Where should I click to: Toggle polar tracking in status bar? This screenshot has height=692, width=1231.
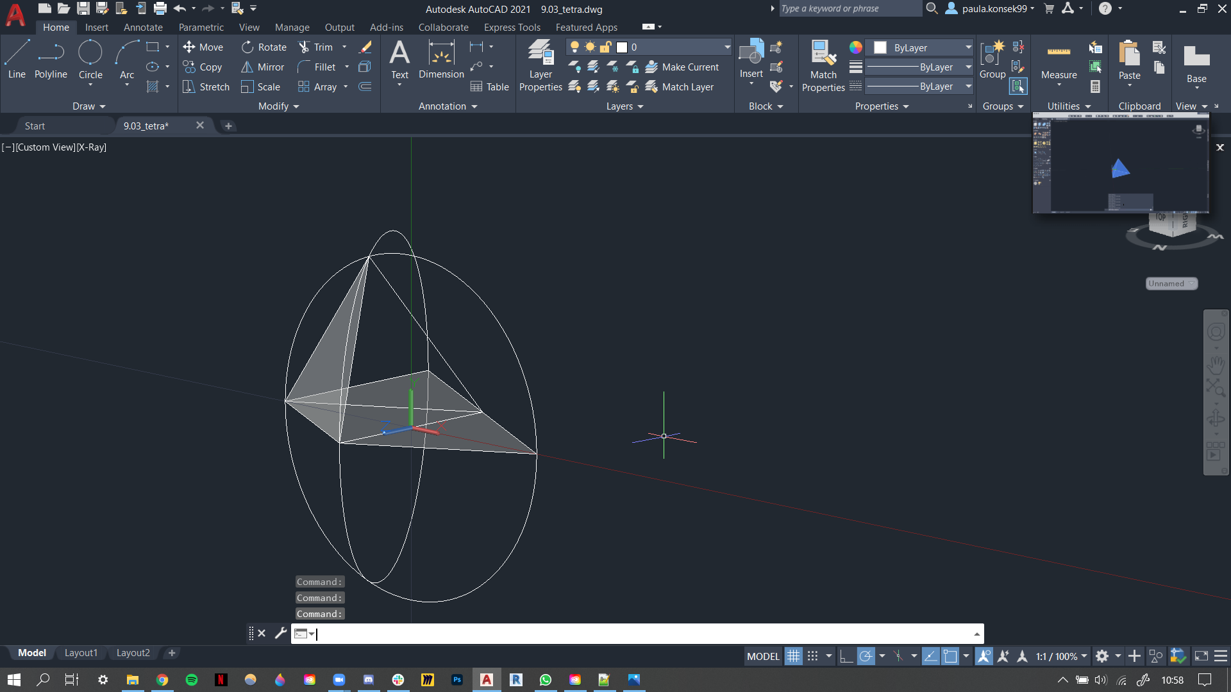866,656
